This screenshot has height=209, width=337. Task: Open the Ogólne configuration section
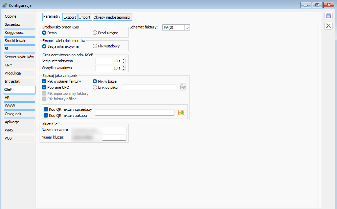point(19,16)
